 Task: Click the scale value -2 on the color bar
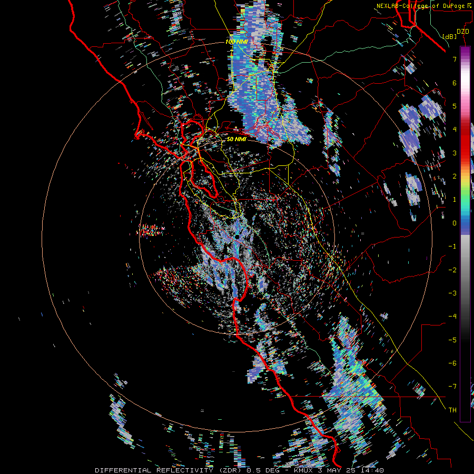click(x=452, y=270)
